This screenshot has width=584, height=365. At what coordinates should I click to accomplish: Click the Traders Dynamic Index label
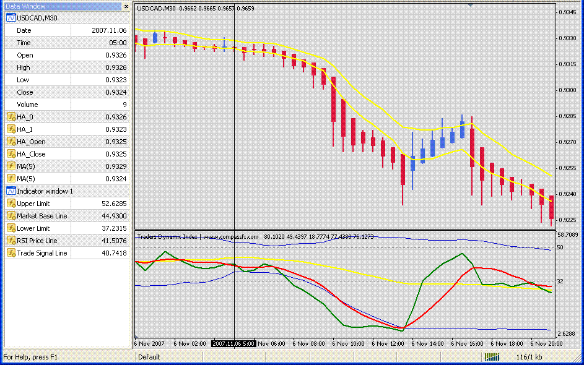pyautogui.click(x=167, y=237)
